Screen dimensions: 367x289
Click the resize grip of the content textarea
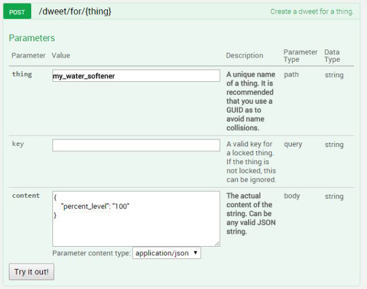217,243
